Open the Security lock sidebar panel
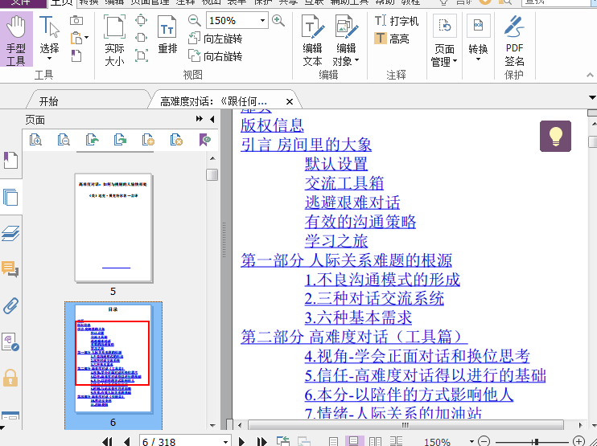Viewport: 597px width, 446px height. tap(10, 378)
